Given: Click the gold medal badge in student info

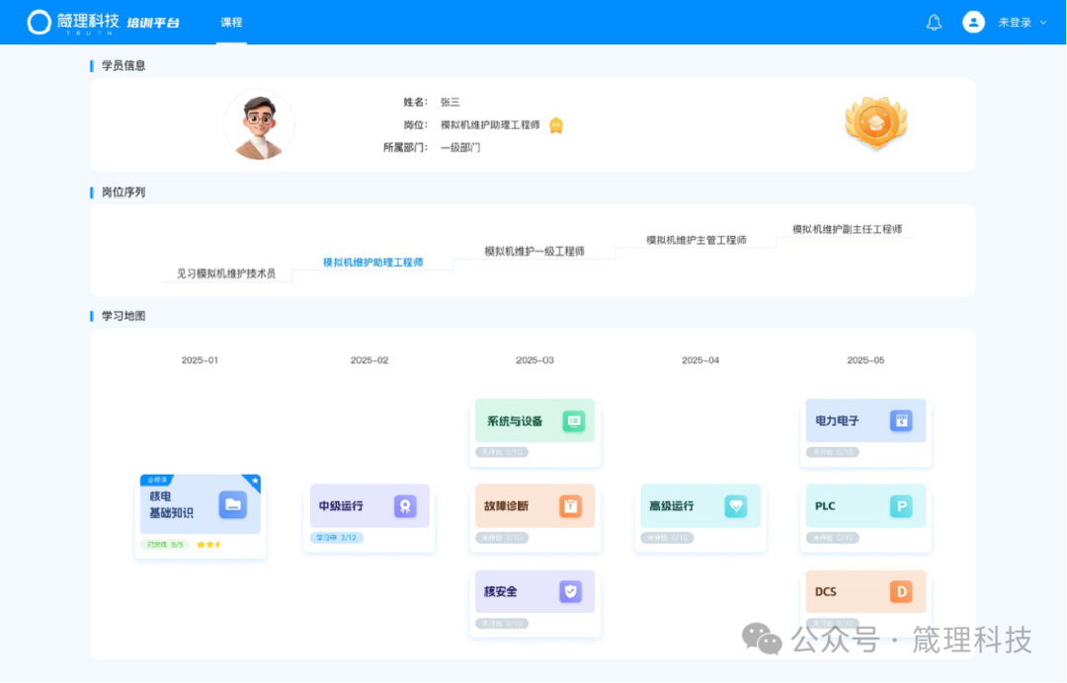Looking at the screenshot, I should [x=875, y=122].
